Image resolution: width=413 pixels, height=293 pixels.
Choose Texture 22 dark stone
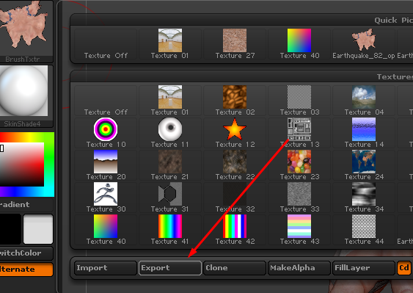[x=235, y=165]
